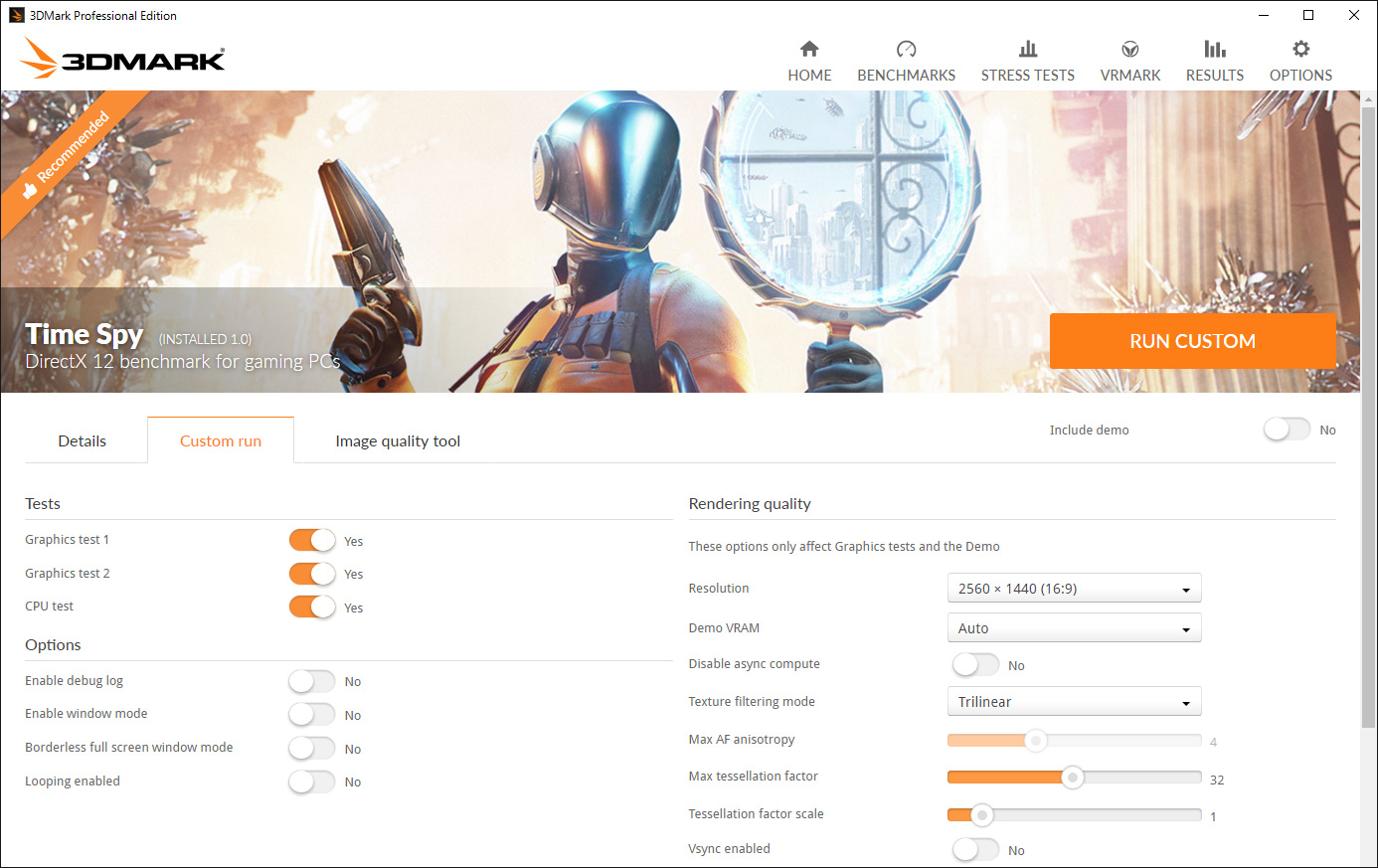1378x868 pixels.
Task: Toggle Disable async compute switch
Action: (x=975, y=664)
